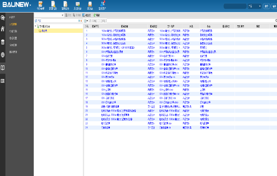
Task: Collapse the root node in the folder tree
Action: pos(35,26)
